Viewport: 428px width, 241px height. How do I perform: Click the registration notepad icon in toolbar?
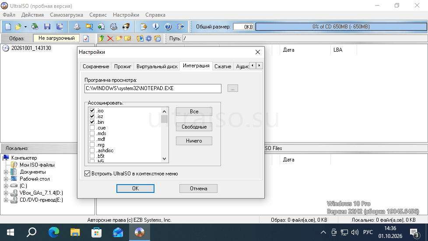(x=144, y=27)
